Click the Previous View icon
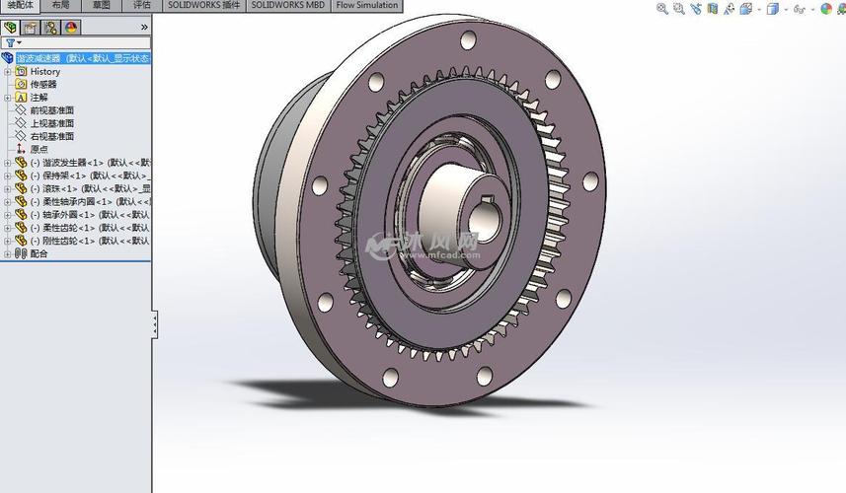846x493 pixels. click(697, 9)
